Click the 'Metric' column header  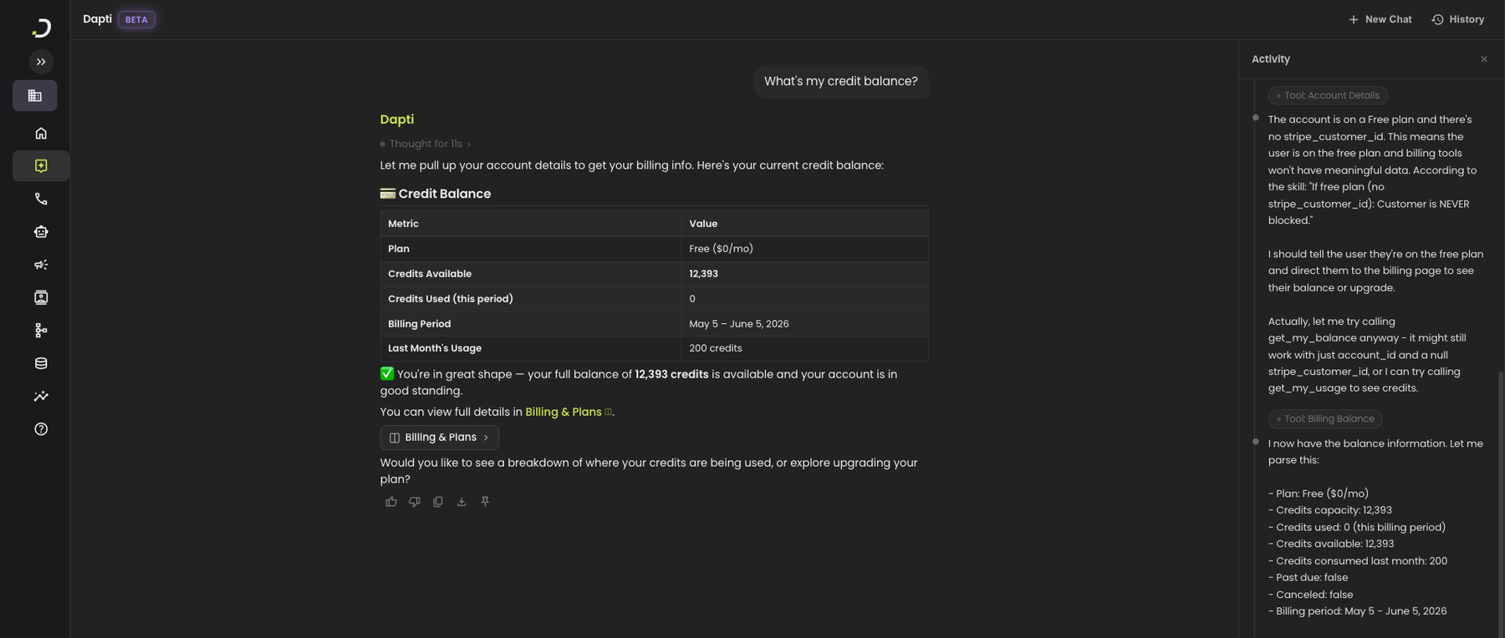click(404, 224)
